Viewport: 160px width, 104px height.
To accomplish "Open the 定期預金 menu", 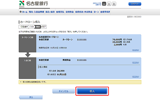I will click(70, 12).
